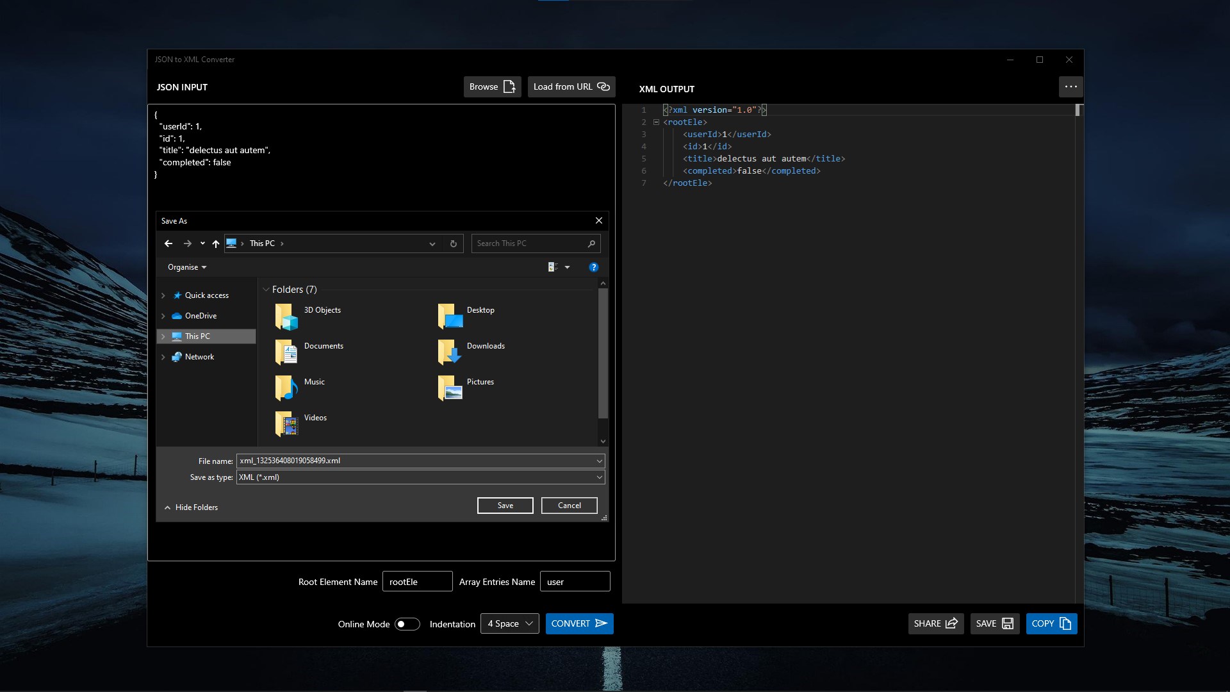The width and height of the screenshot is (1230, 692).
Task: Open the Organise menu
Action: point(186,267)
